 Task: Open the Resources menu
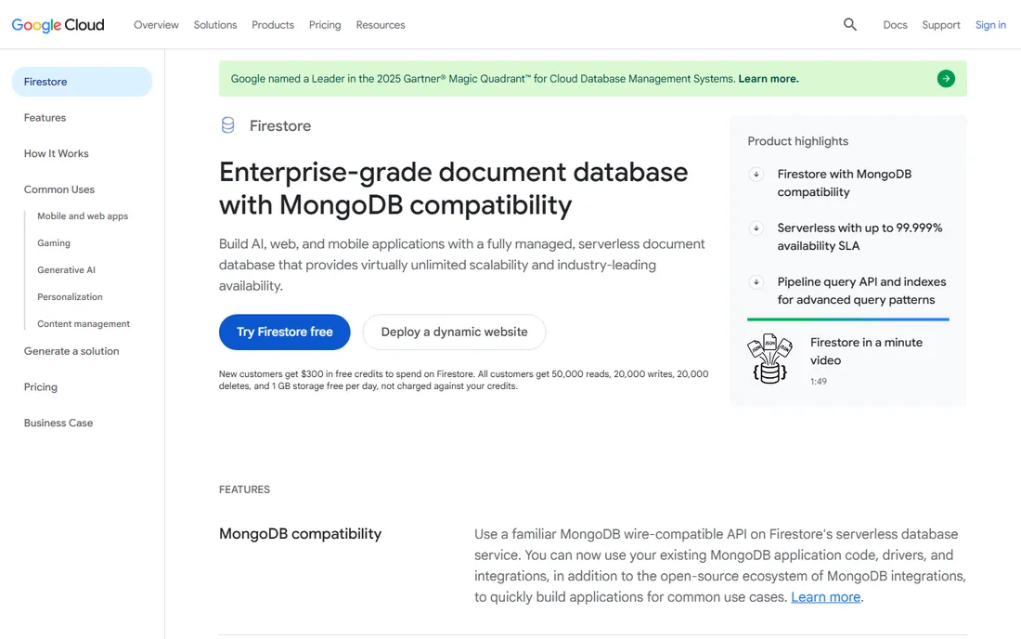pyautogui.click(x=381, y=25)
